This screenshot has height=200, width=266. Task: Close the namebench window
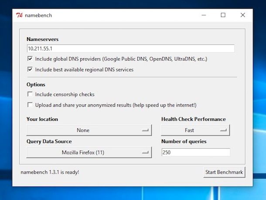pos(243,15)
